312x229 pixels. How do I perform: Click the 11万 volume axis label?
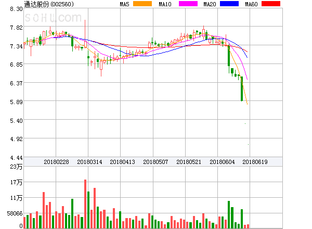pos(16,198)
